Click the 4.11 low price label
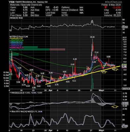Viewport: 130px width, 132px height. 74,81
